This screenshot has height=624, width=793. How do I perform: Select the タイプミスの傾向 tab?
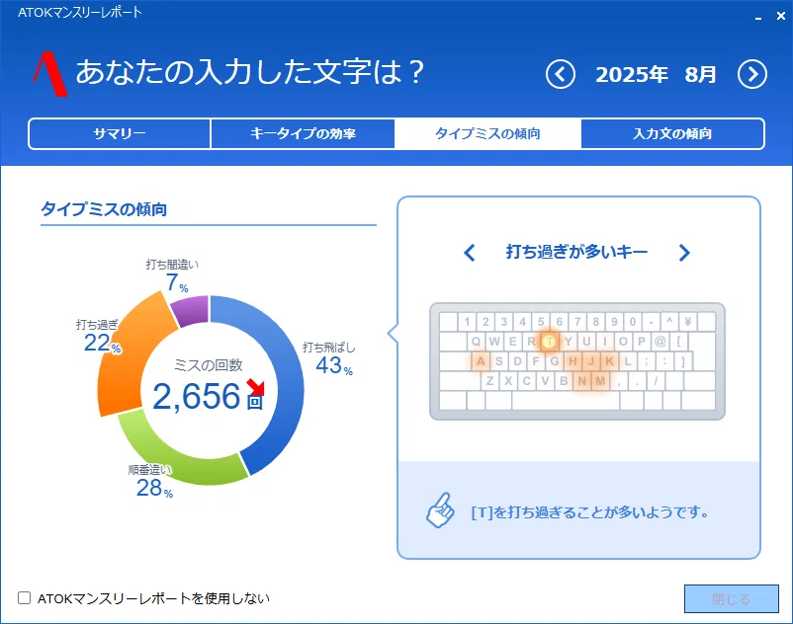click(487, 134)
